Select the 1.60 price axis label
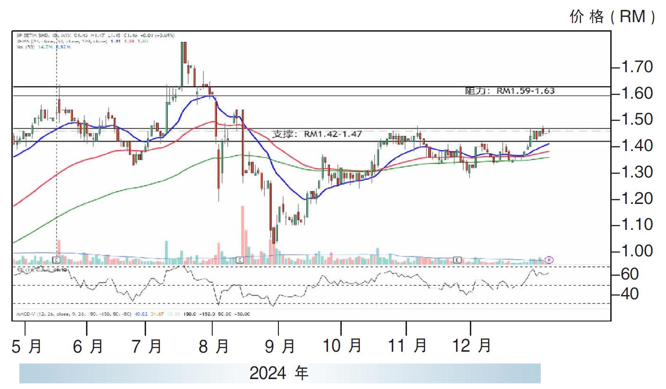The width and height of the screenshot is (666, 389). point(637,93)
